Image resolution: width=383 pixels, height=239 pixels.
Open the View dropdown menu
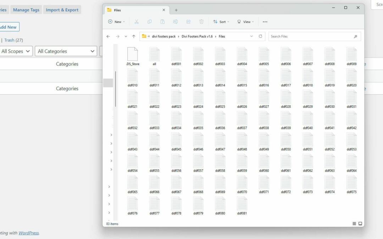(245, 22)
